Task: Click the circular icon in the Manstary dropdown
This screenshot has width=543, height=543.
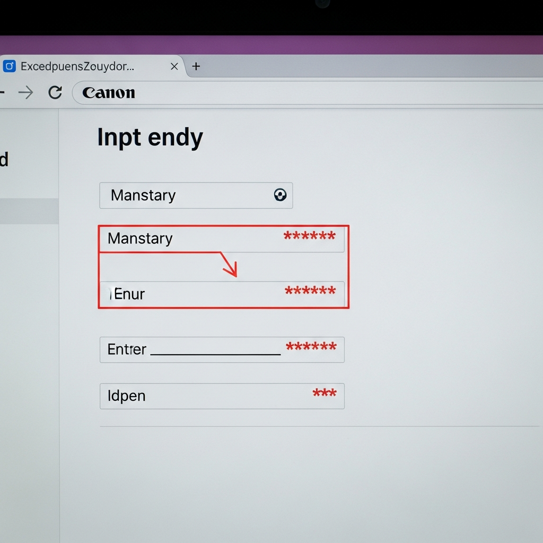Action: [280, 195]
